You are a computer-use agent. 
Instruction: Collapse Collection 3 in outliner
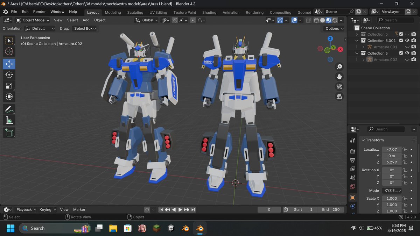(x=357, y=53)
